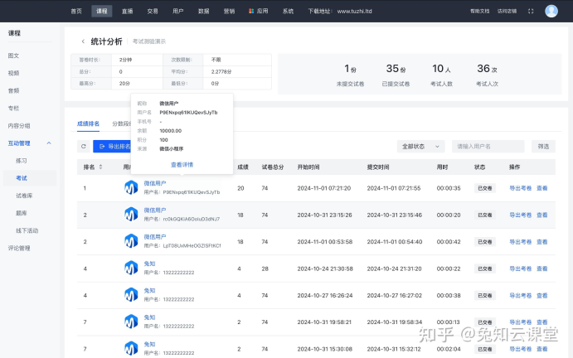Select 专栏 in the sidebar
This screenshot has height=358, width=573.
[13, 108]
